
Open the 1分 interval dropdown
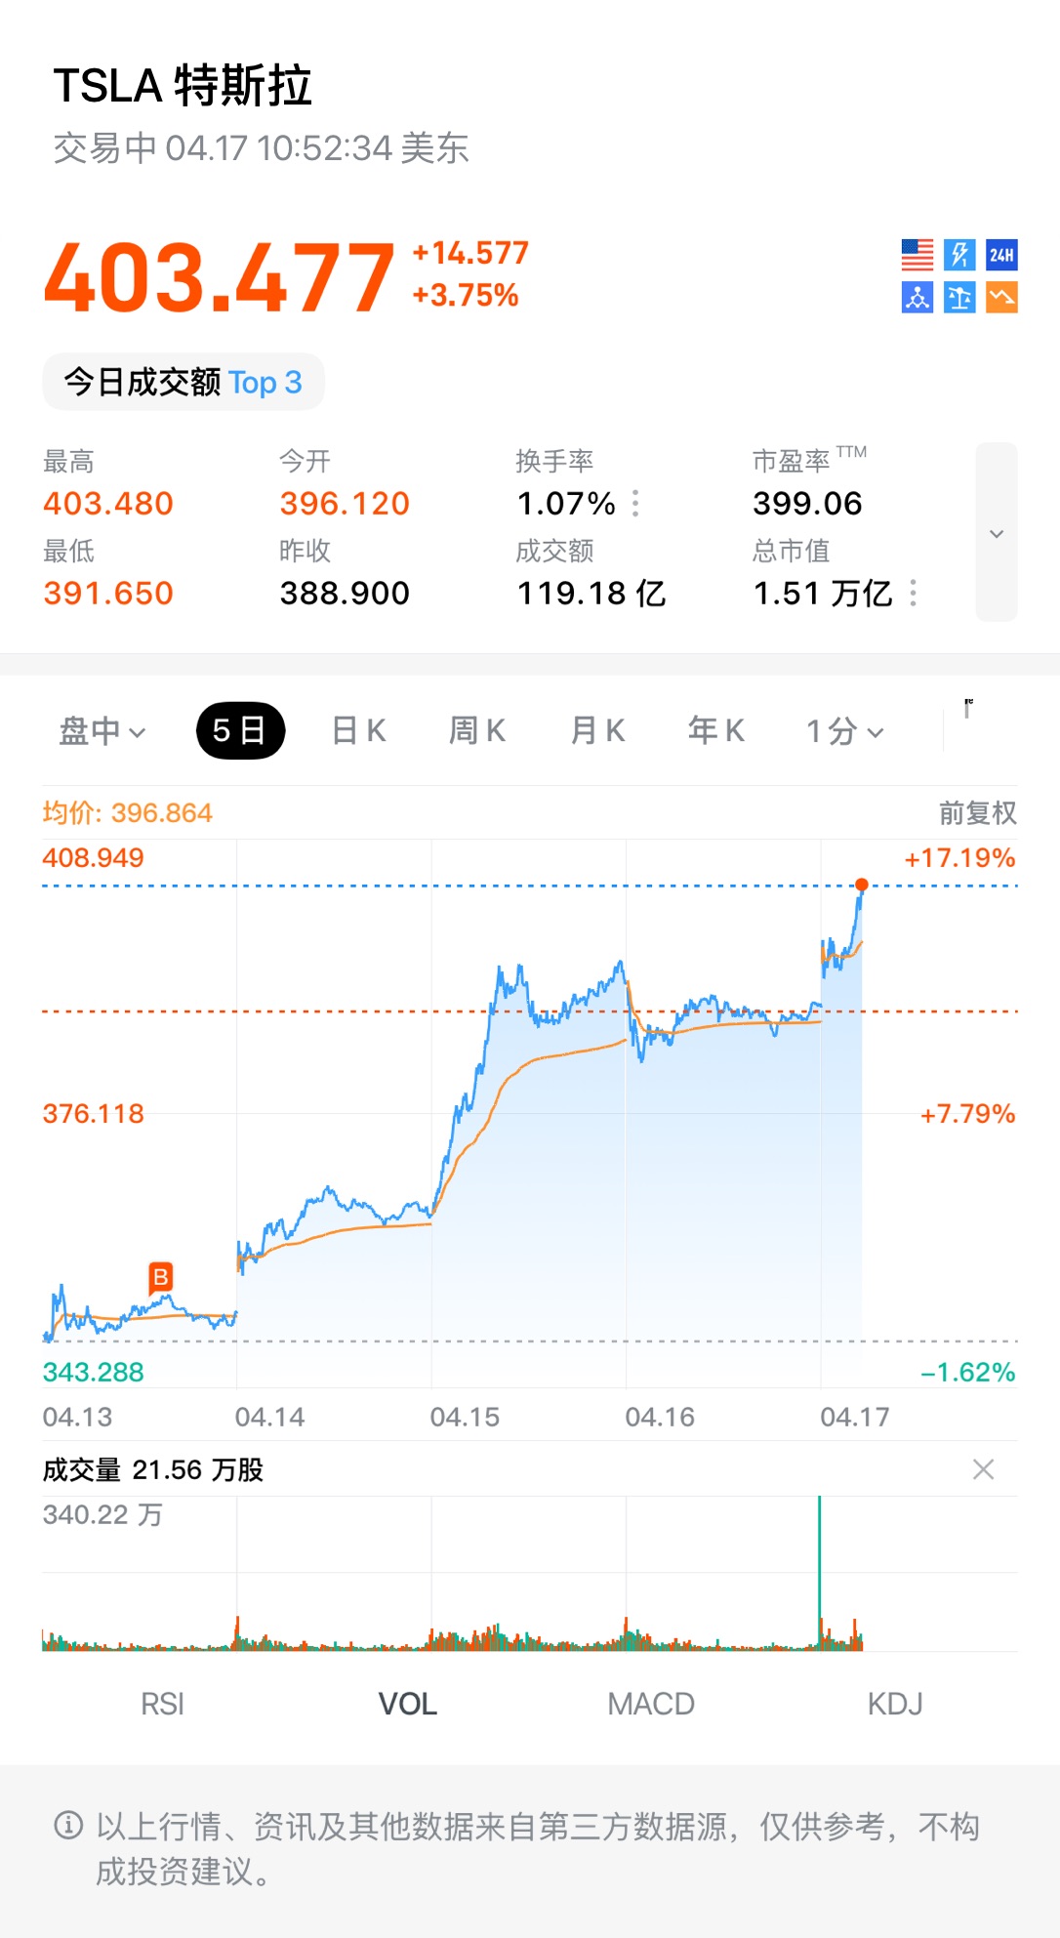844,730
